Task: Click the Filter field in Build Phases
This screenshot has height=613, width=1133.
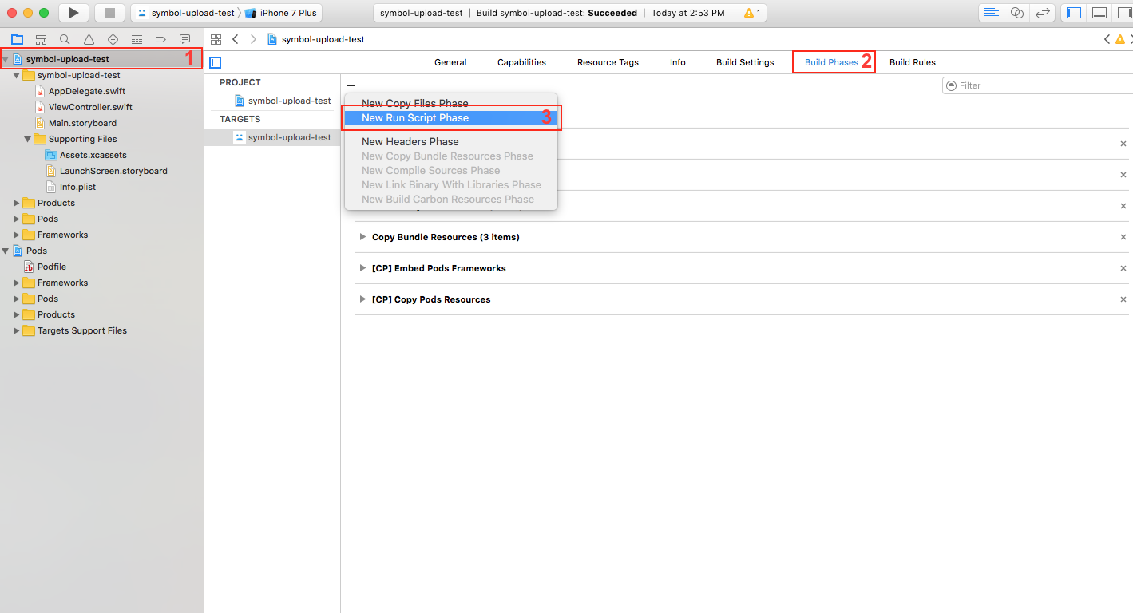Action: click(1038, 85)
